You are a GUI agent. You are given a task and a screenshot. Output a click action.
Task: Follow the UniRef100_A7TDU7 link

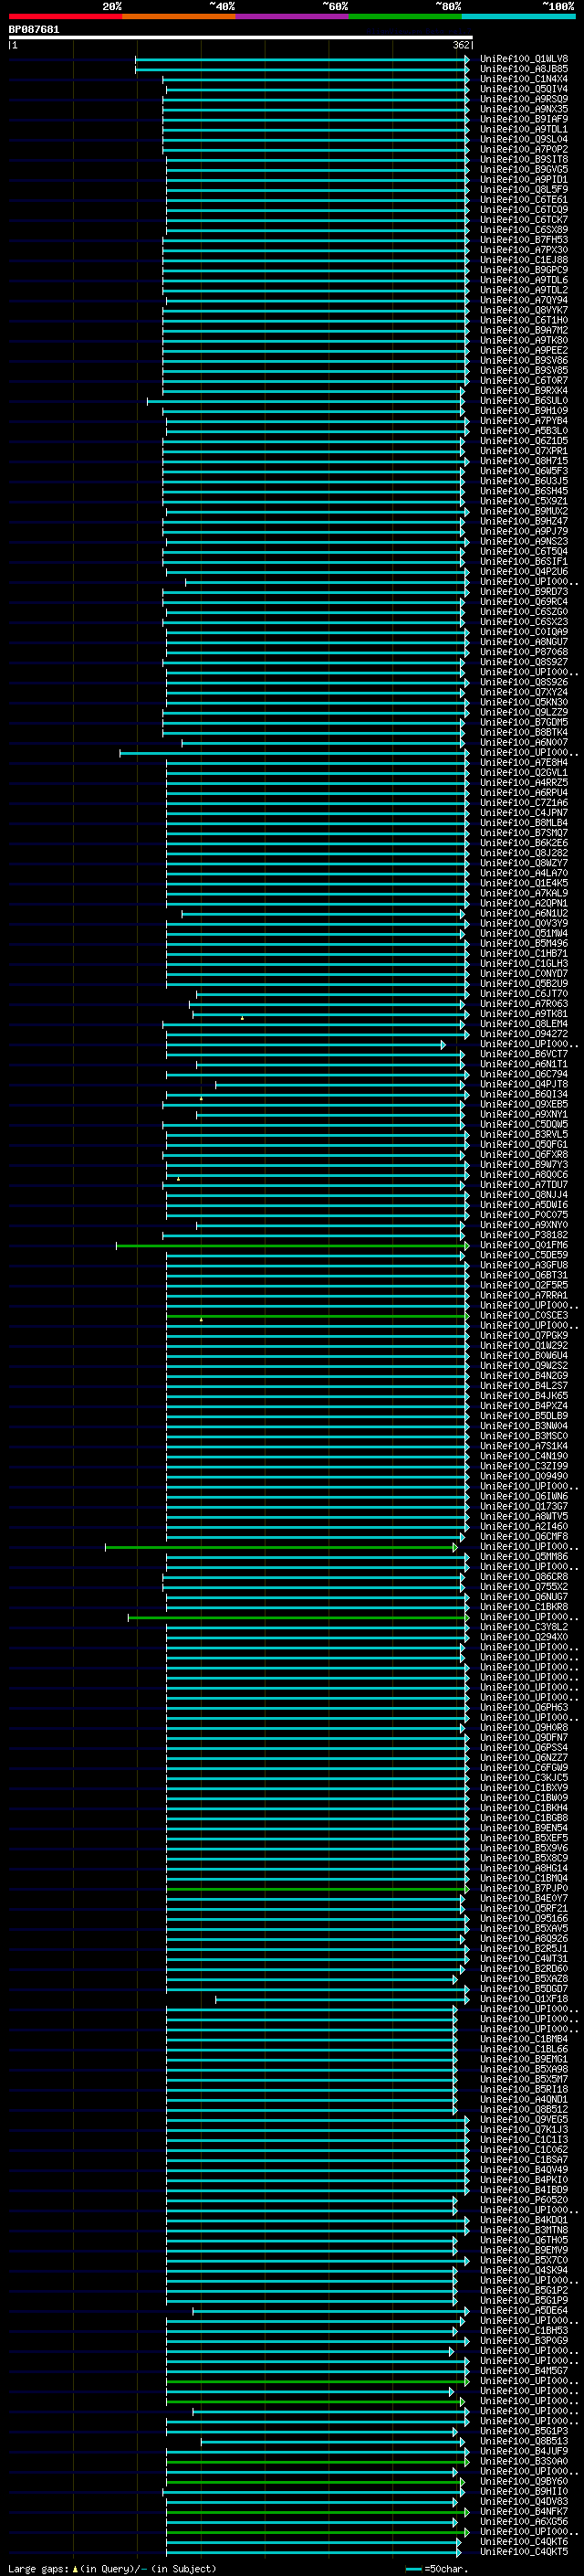click(x=524, y=1185)
